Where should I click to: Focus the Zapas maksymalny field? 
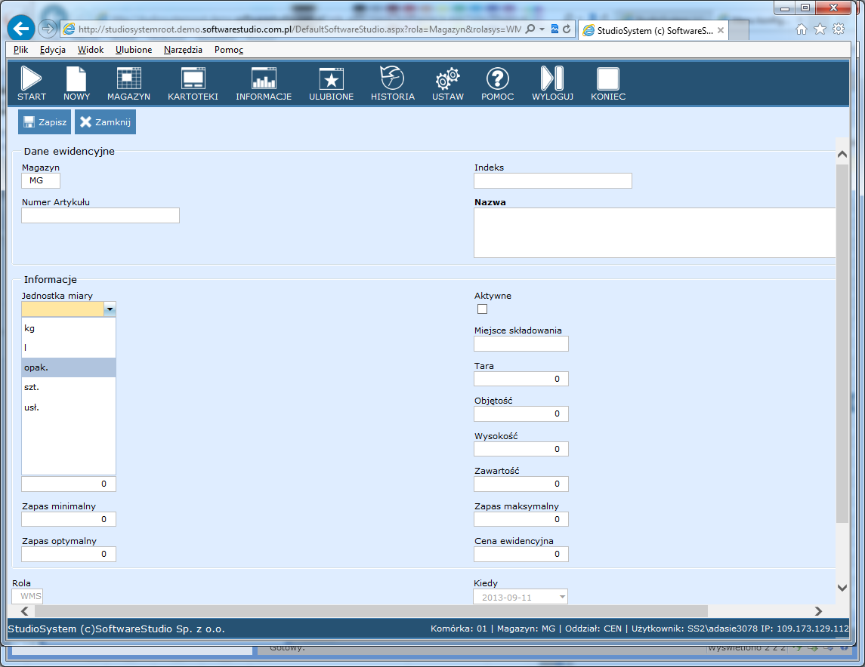tap(521, 519)
